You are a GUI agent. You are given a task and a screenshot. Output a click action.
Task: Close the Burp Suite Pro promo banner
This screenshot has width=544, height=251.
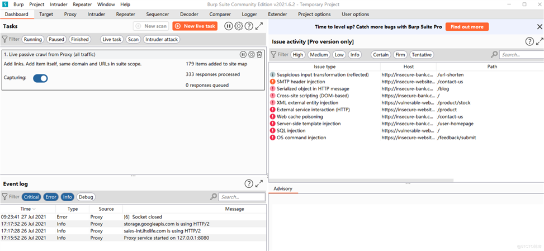(x=540, y=27)
